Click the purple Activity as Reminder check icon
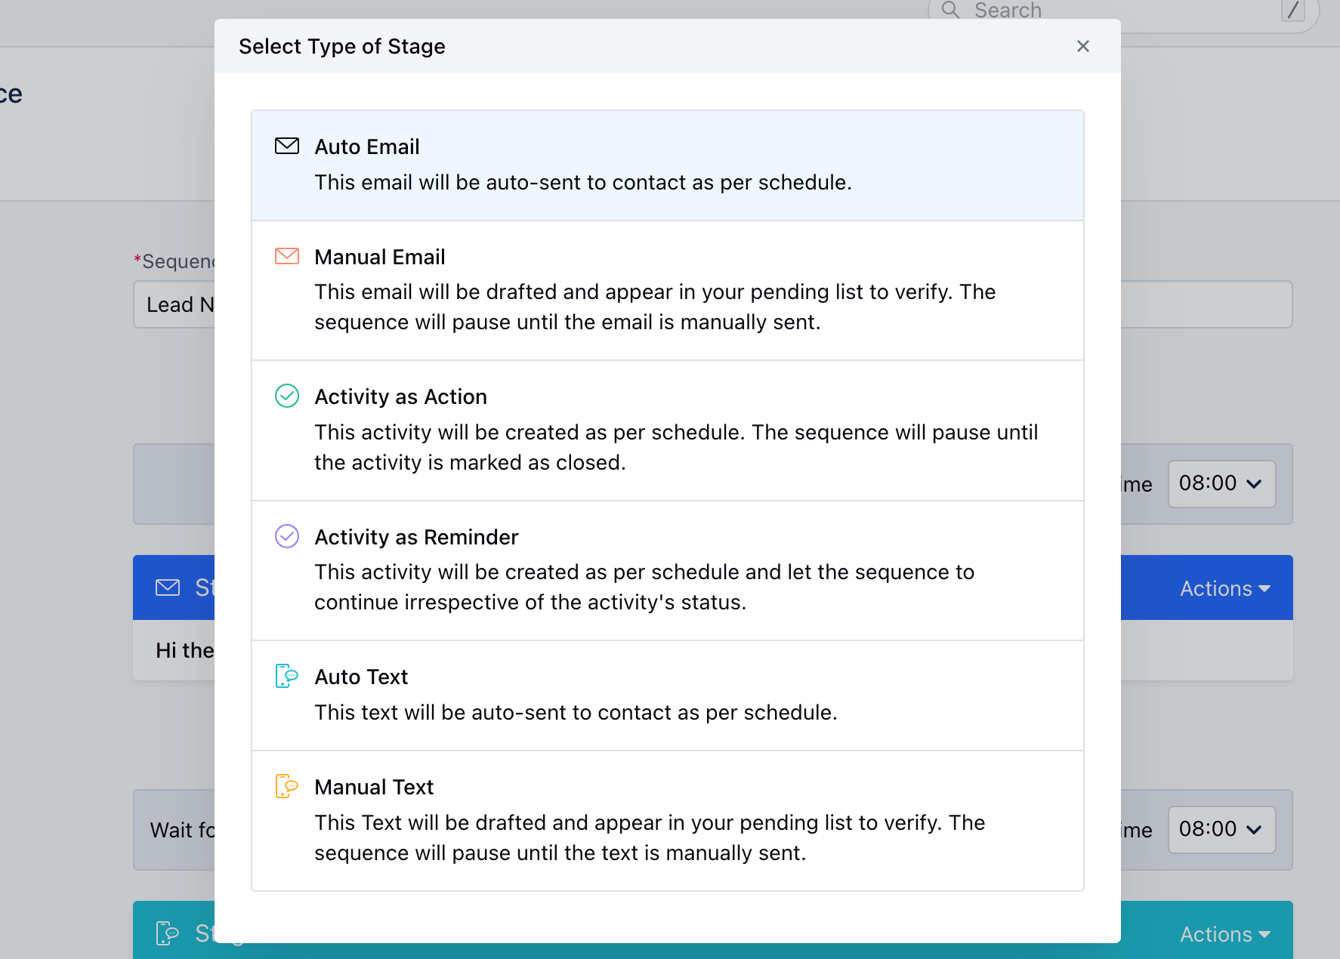This screenshot has height=959, width=1340. coord(287,536)
